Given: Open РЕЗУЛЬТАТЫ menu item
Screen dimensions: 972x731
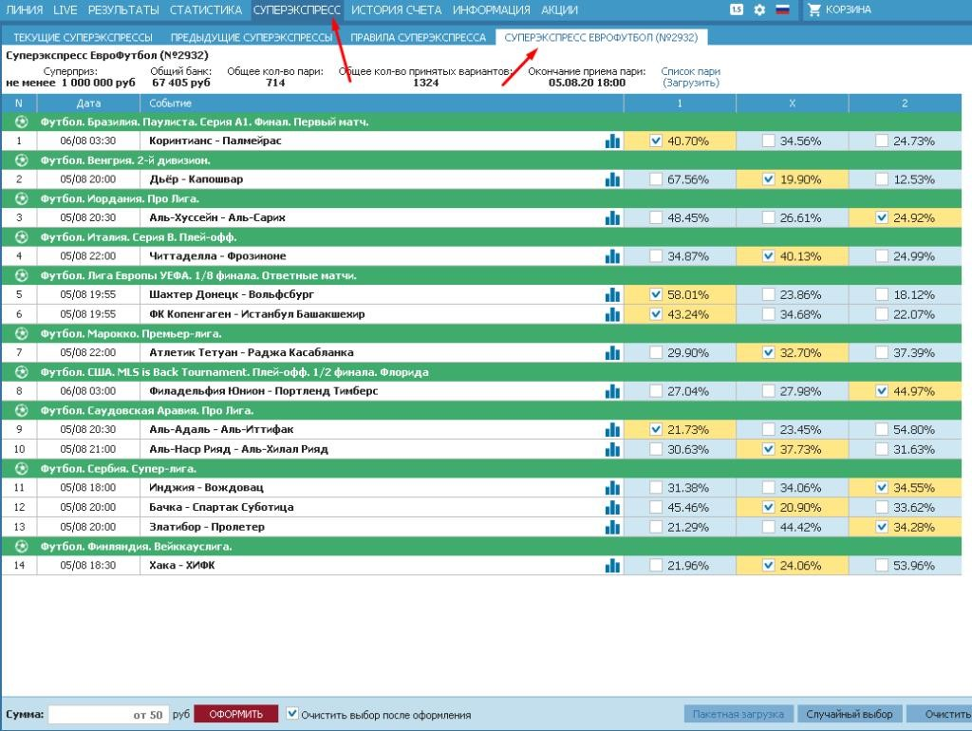Looking at the screenshot, I should coord(123,9).
